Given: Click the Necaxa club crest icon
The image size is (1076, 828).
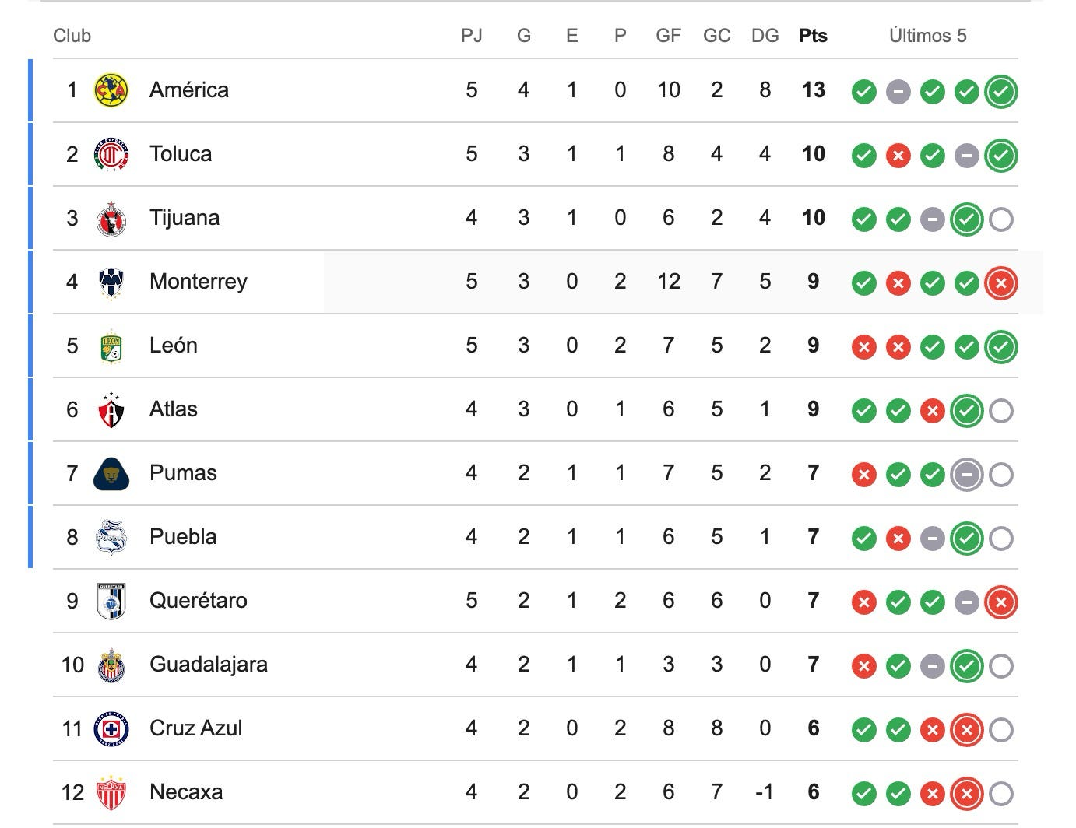Looking at the screenshot, I should coord(111,792).
